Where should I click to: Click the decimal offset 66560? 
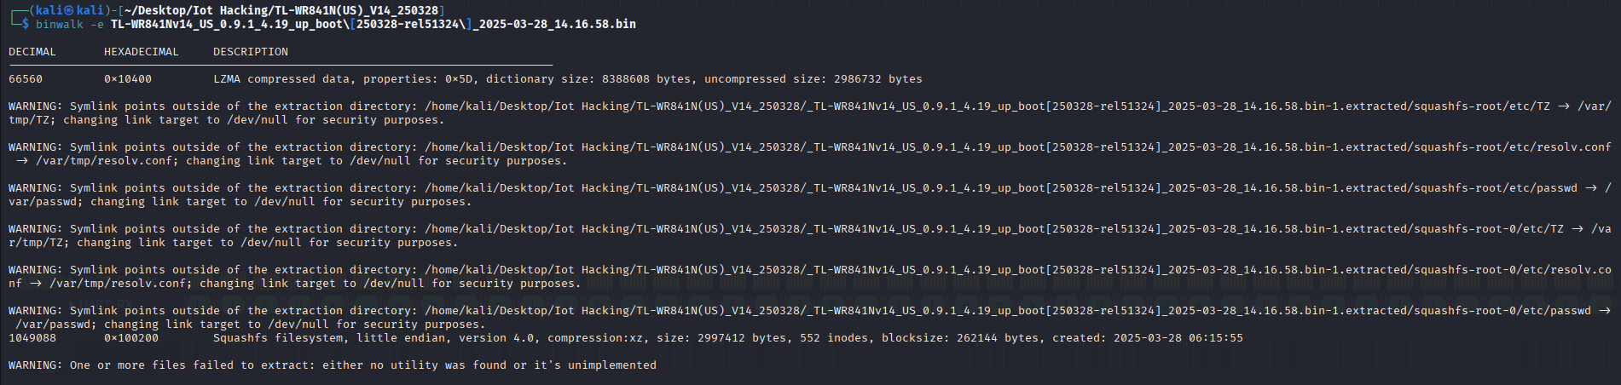pos(26,79)
